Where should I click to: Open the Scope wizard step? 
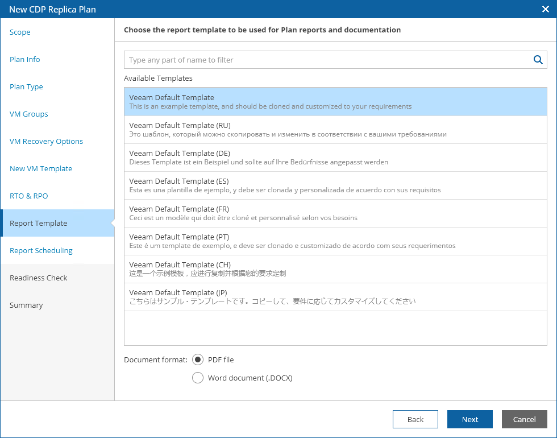click(20, 32)
